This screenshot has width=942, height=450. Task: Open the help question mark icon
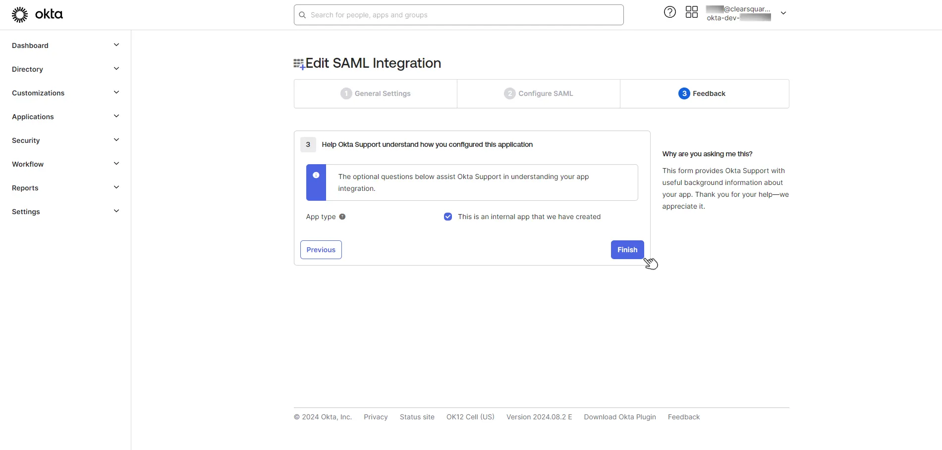click(x=669, y=12)
